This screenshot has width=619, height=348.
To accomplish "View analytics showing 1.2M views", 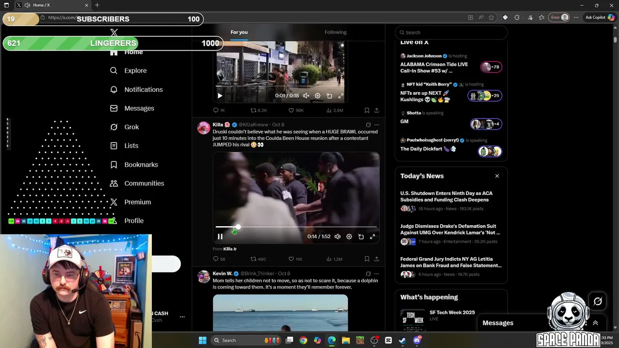I will point(334,259).
